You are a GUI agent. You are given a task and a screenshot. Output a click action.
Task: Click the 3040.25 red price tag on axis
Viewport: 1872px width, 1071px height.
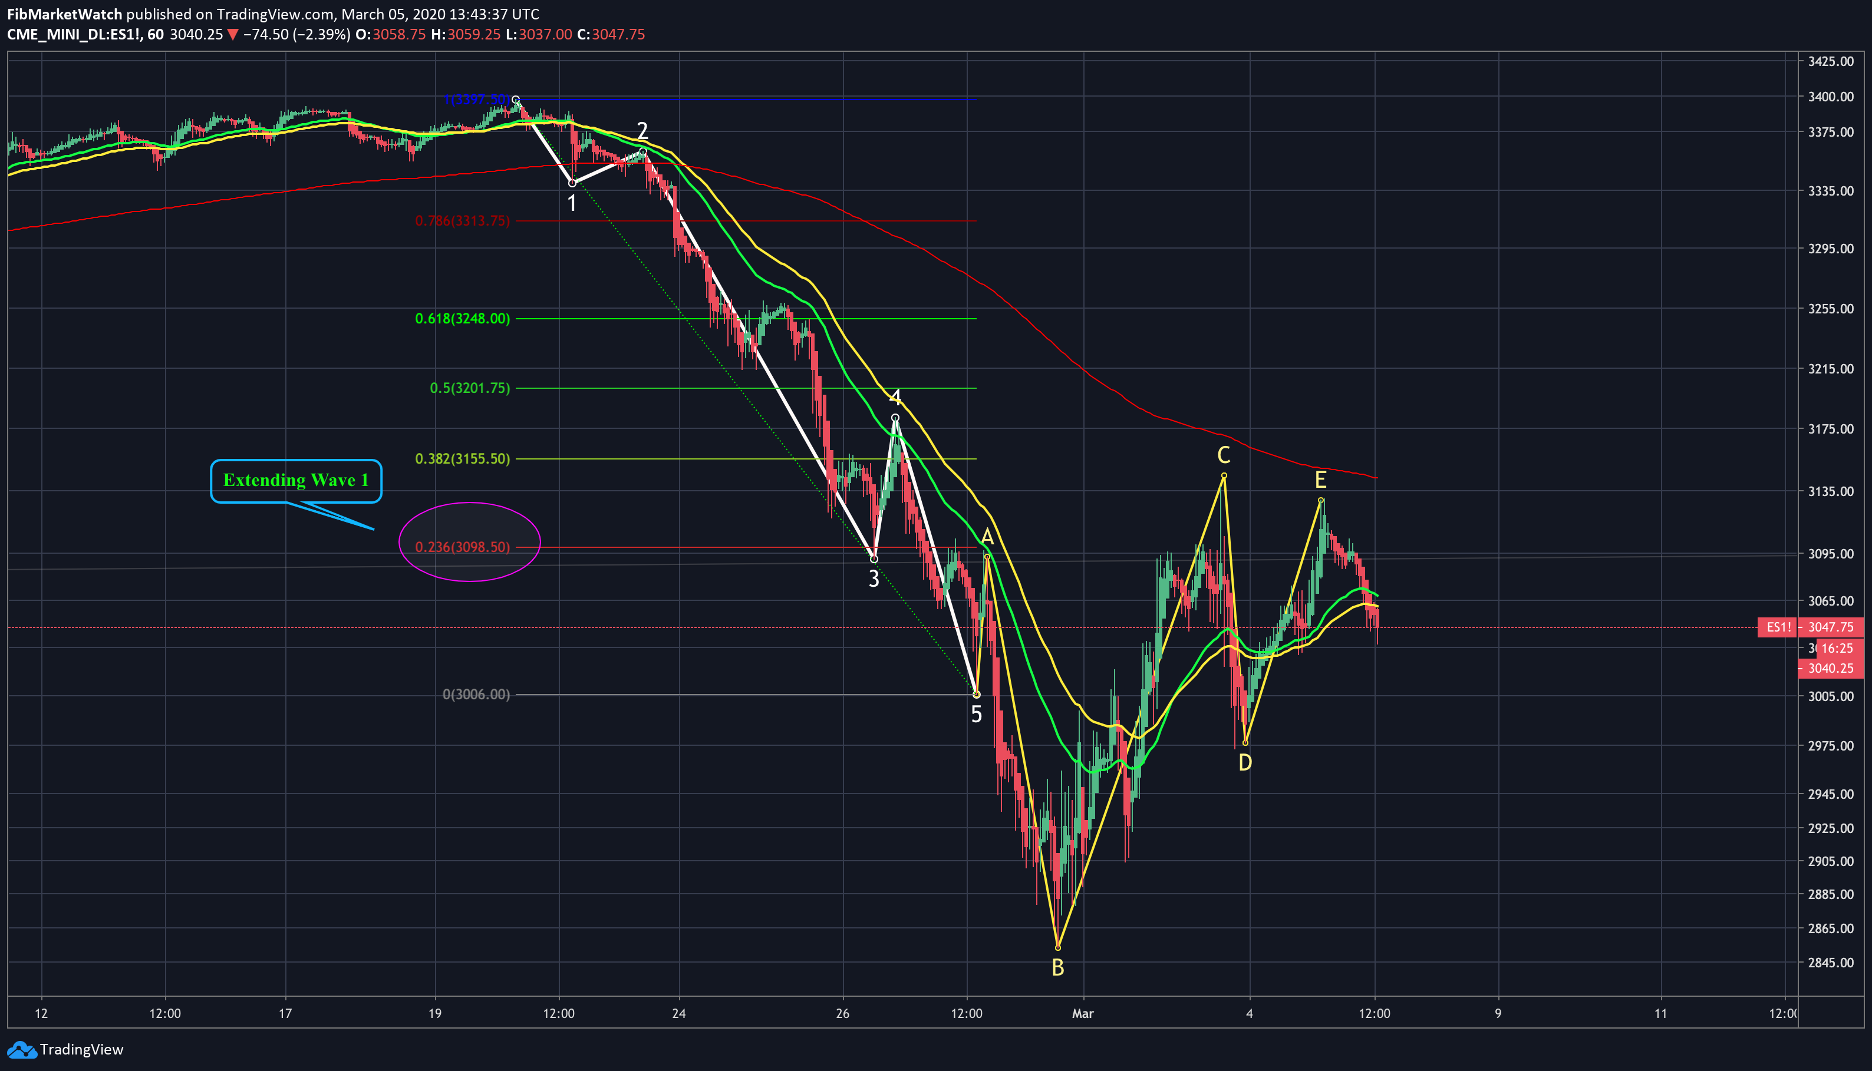coord(1831,669)
